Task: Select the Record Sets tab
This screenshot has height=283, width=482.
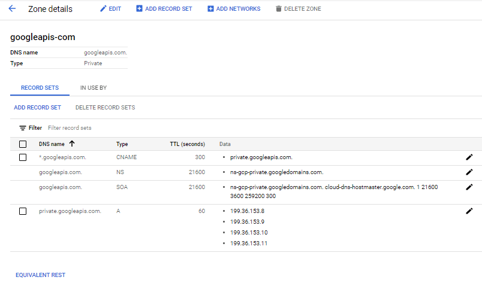Action: tap(40, 88)
